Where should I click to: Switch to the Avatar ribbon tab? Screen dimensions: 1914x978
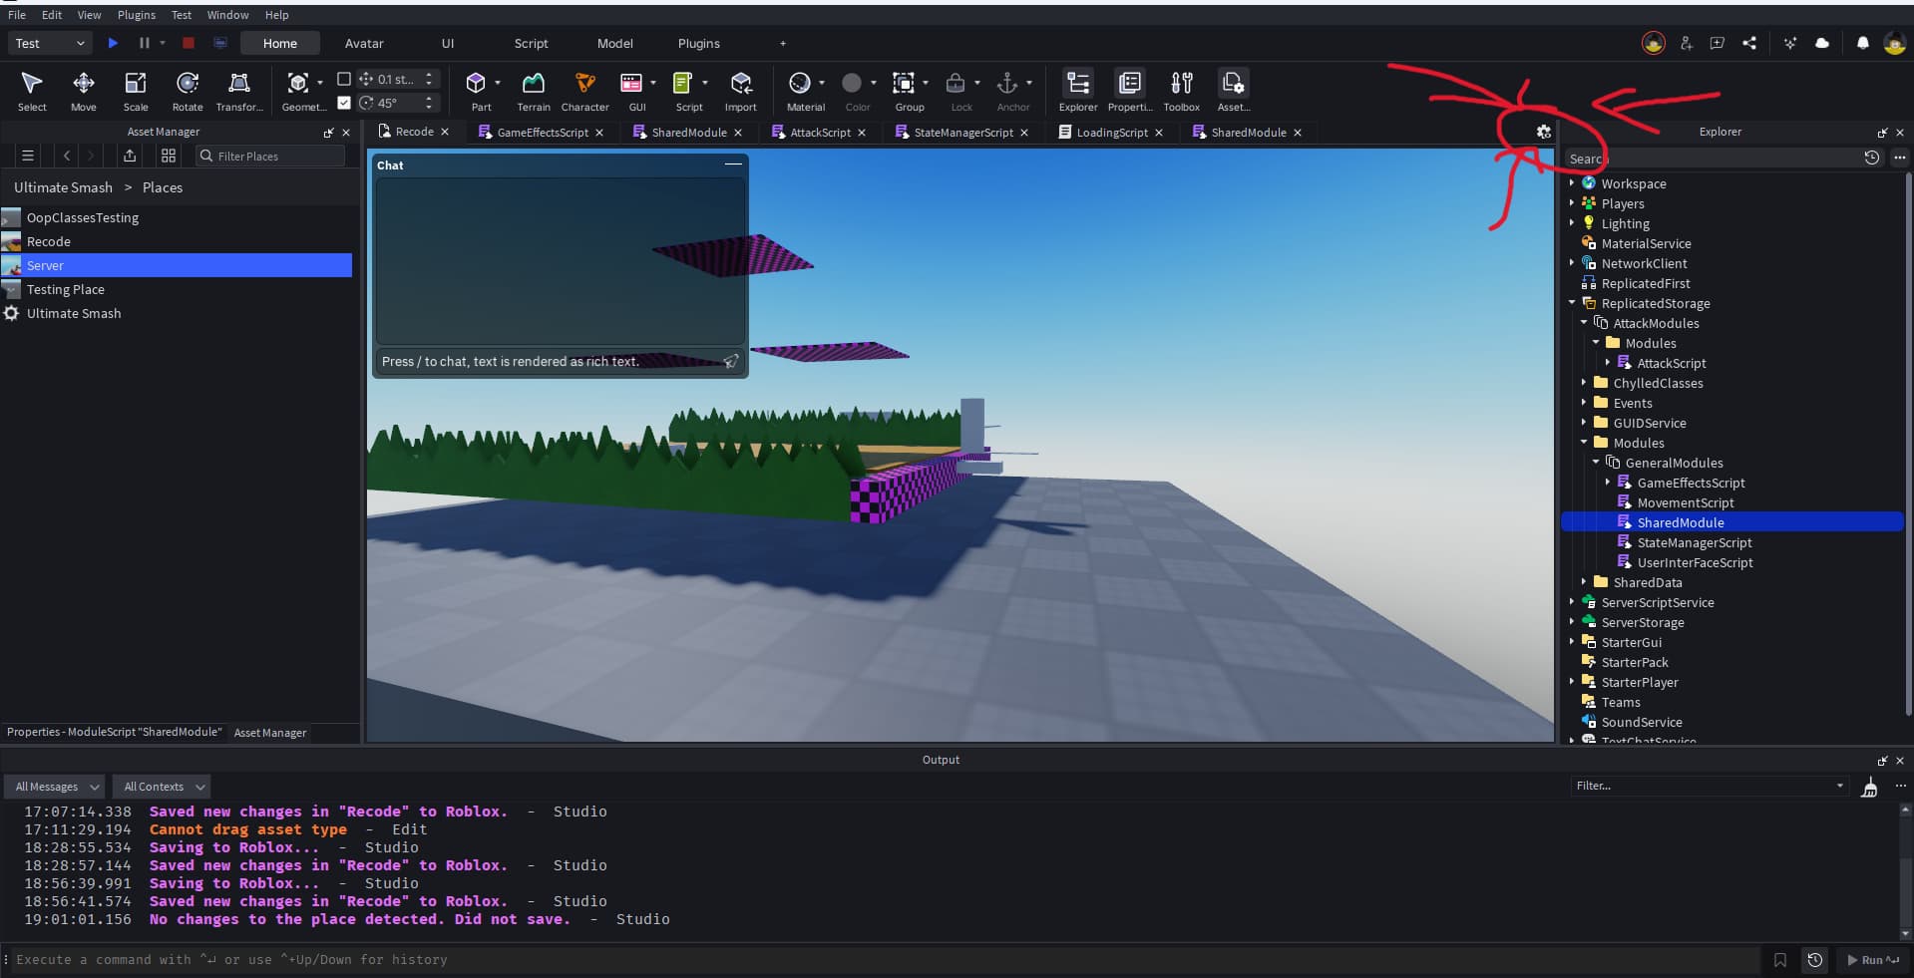(364, 43)
